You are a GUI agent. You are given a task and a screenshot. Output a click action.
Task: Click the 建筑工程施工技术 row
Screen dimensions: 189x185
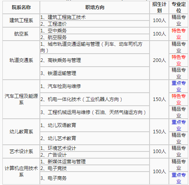coord(95,17)
